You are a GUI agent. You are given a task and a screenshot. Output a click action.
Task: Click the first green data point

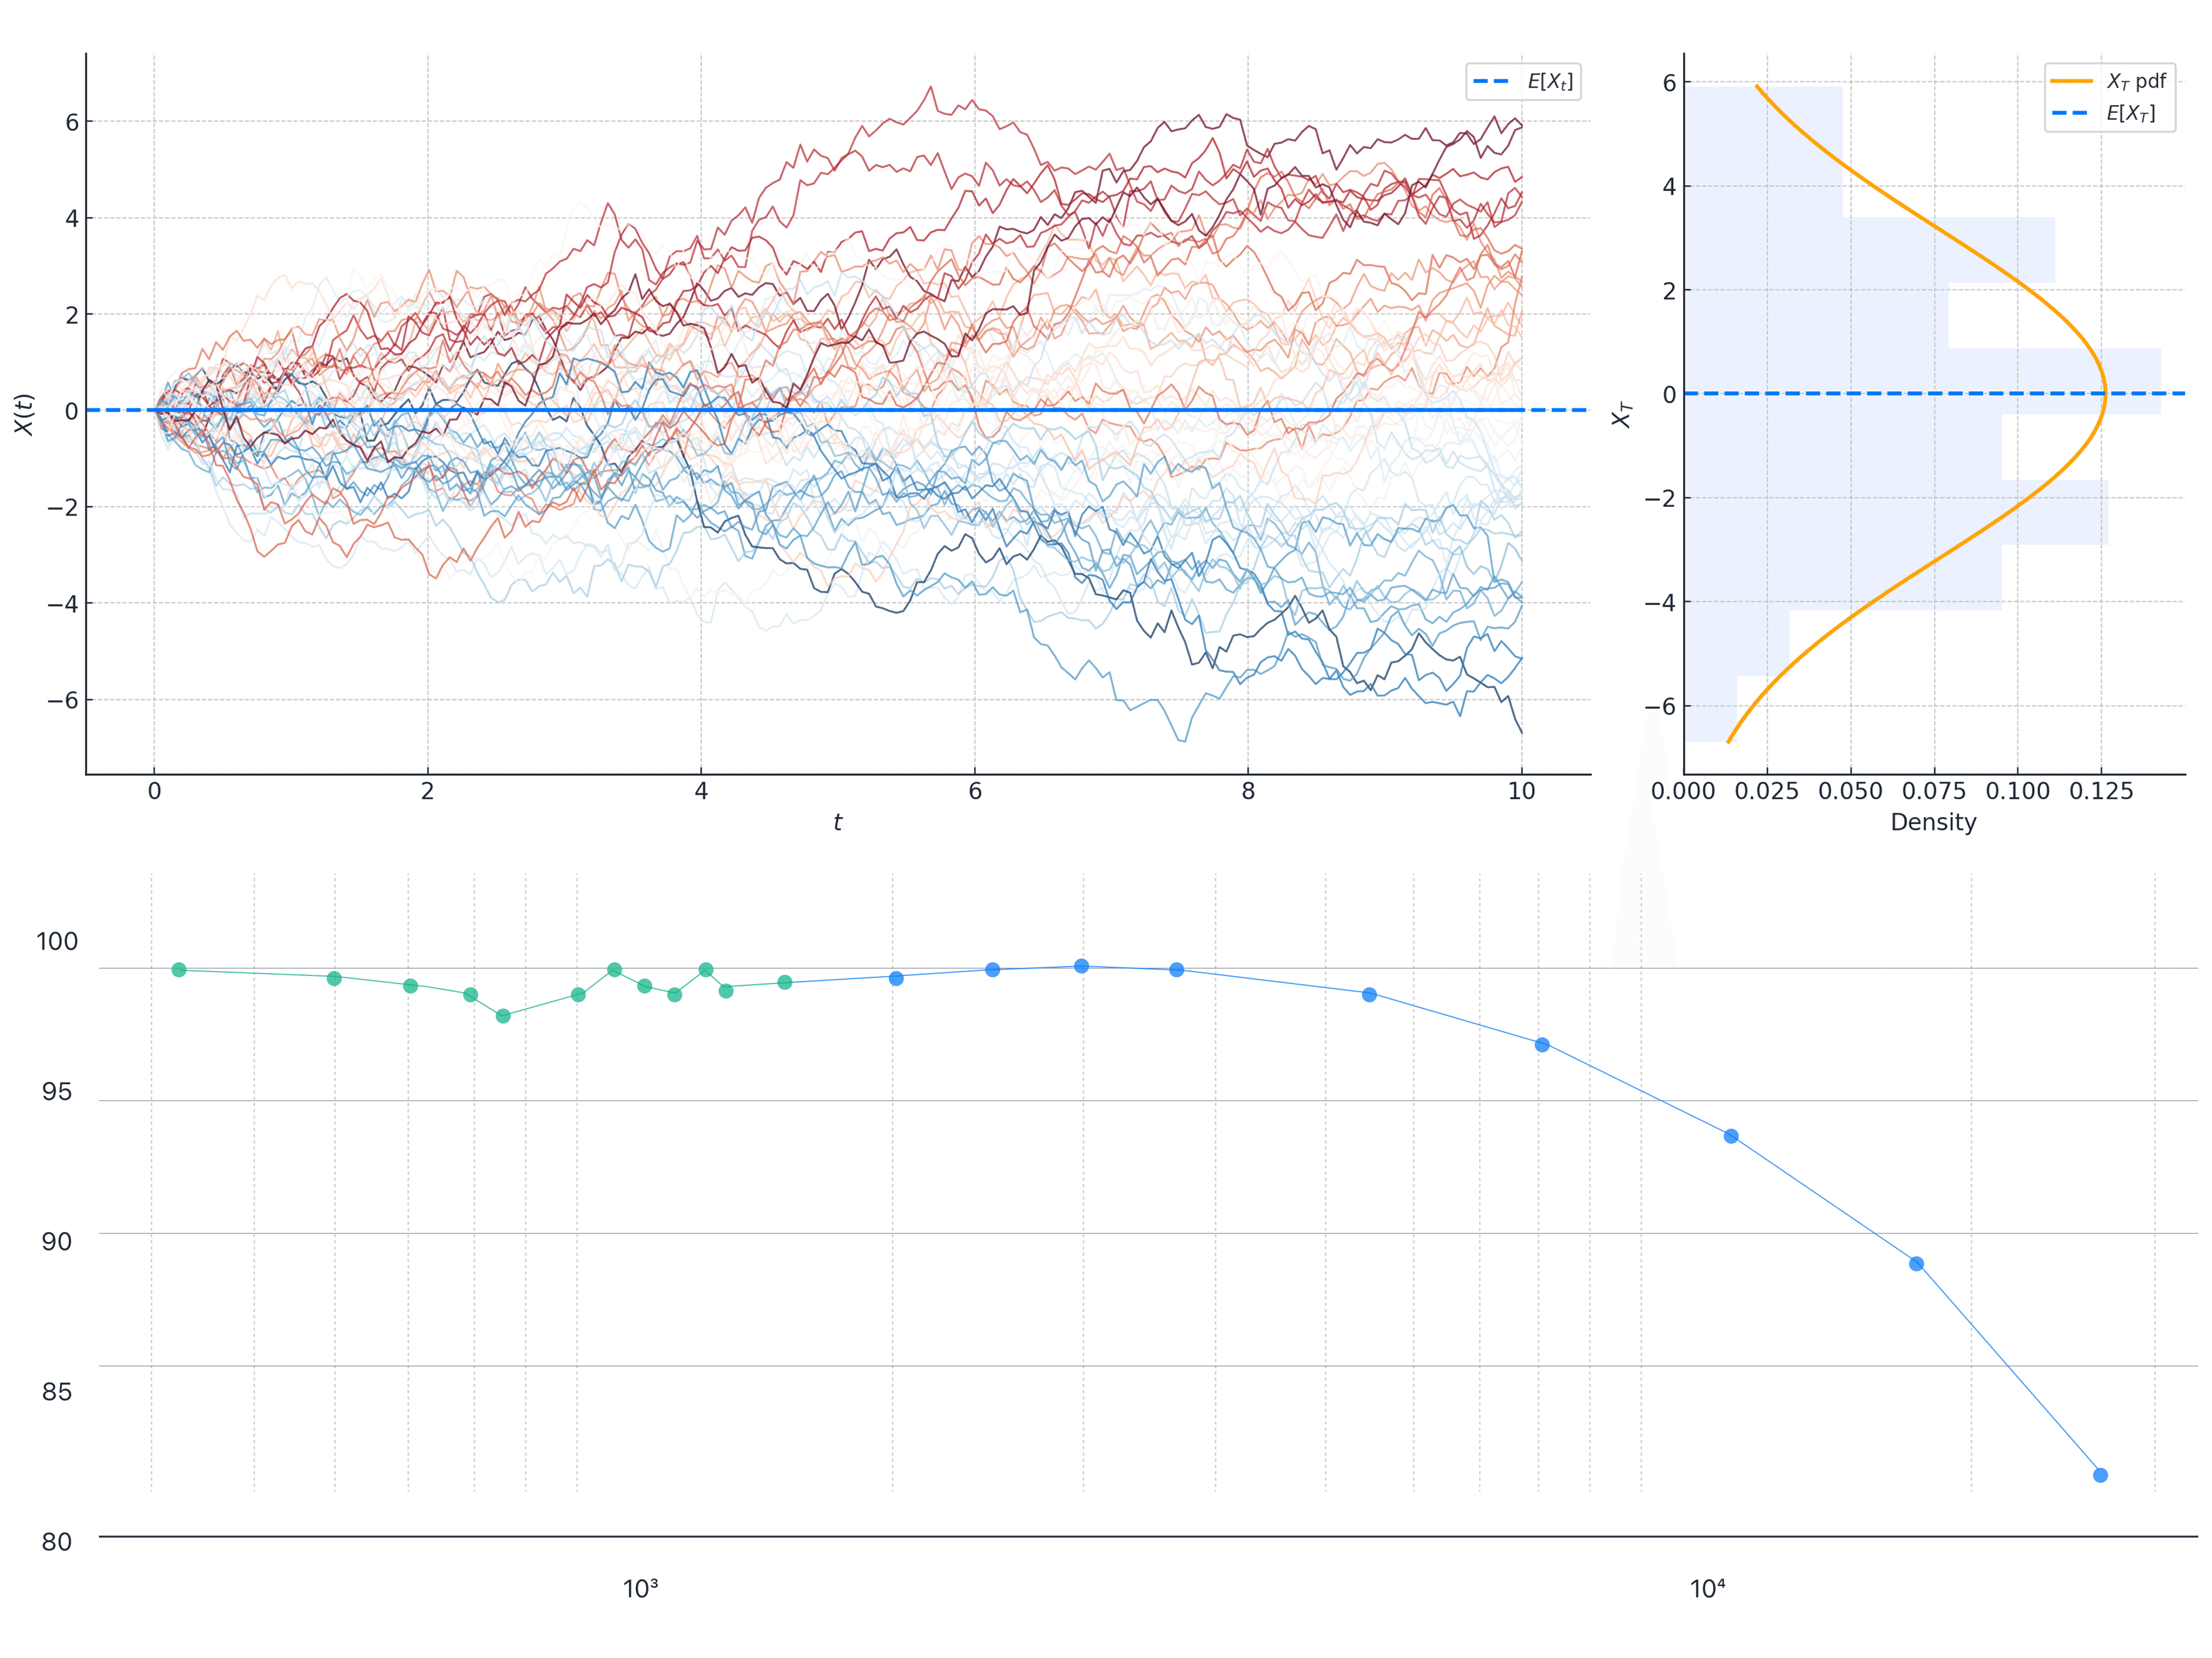coord(179,969)
